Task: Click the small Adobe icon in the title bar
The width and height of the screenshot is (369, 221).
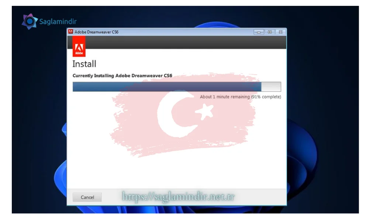Action: point(70,32)
